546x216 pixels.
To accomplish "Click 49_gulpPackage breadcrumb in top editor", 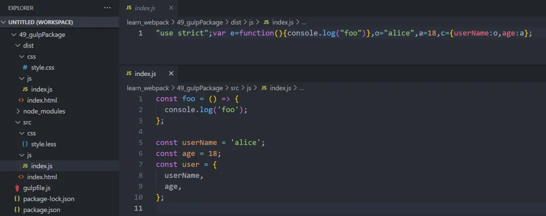I will (x=200, y=22).
